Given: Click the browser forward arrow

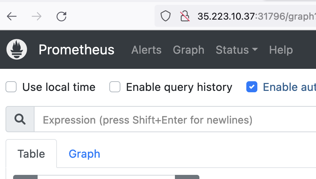Looking at the screenshot, I should [x=36, y=16].
